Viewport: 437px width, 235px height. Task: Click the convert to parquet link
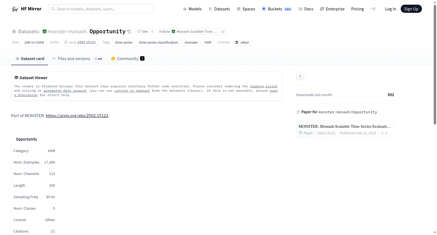pos(132,91)
